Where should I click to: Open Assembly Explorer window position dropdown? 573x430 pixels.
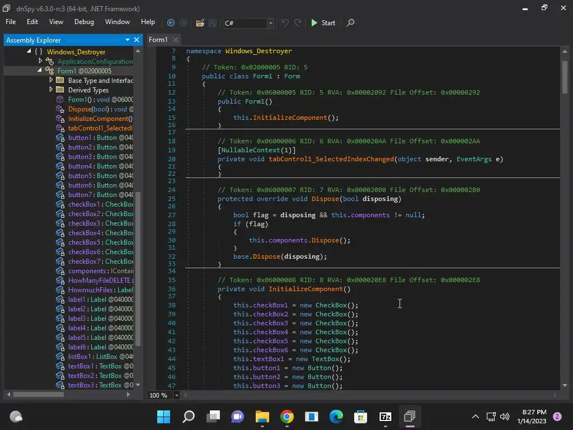(x=128, y=40)
